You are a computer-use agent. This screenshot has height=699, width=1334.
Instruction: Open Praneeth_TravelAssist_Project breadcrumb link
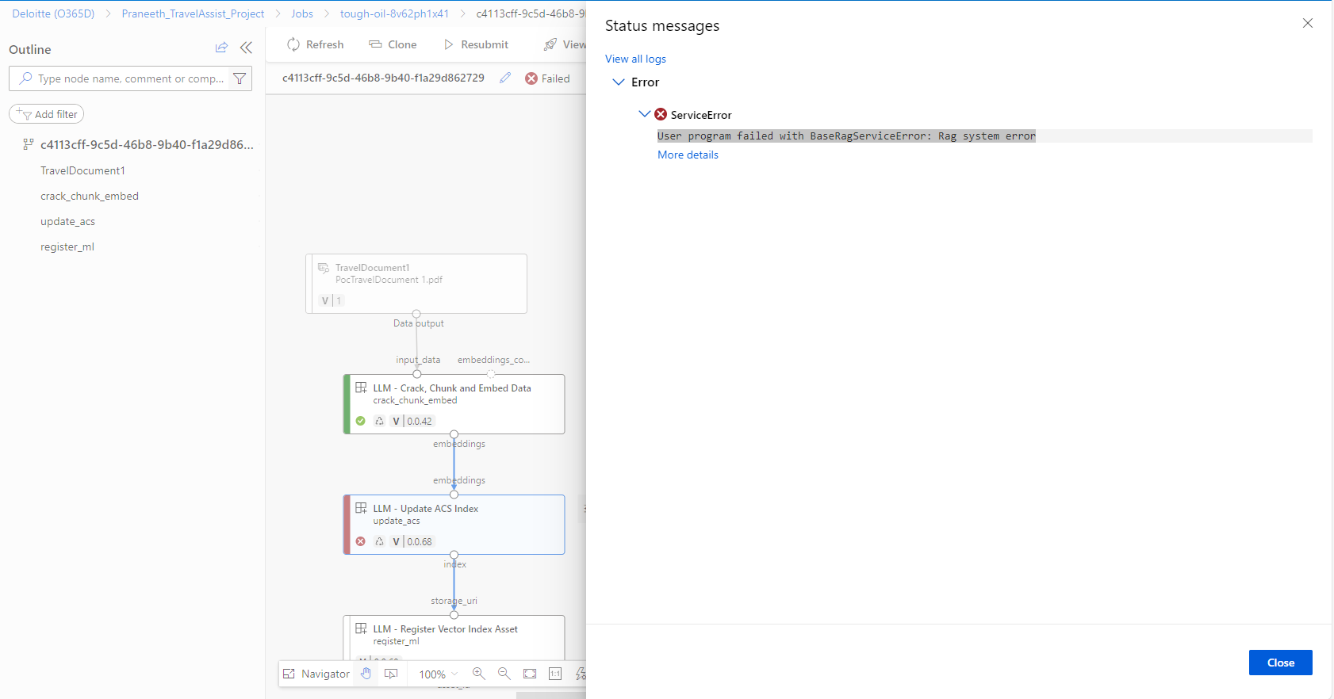[x=193, y=13]
